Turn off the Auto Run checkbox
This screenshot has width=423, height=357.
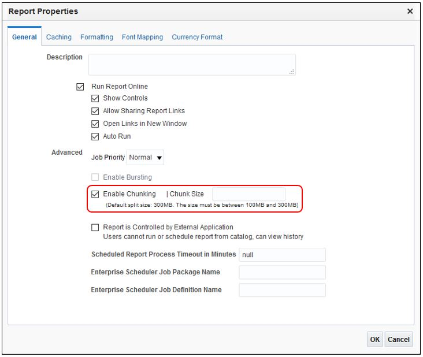[95, 137]
